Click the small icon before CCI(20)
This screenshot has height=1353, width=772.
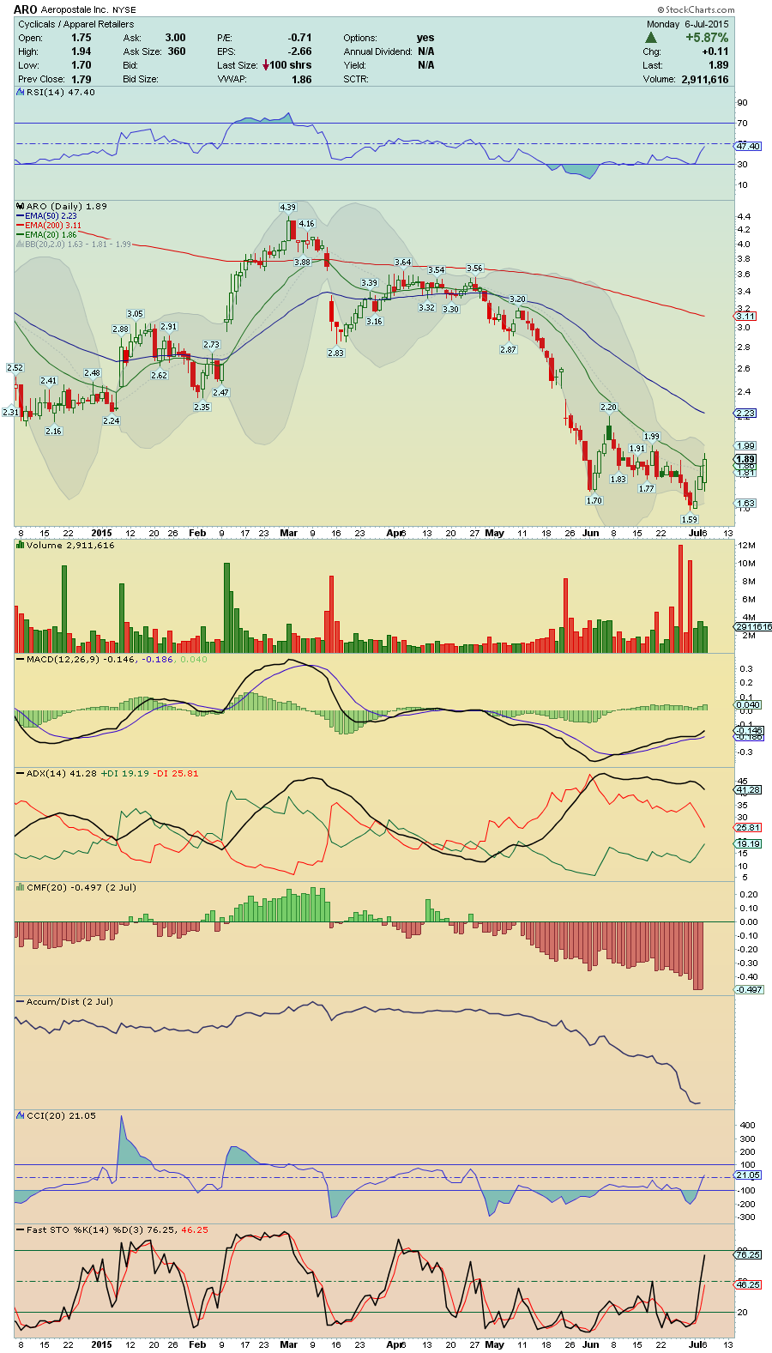tap(21, 1115)
